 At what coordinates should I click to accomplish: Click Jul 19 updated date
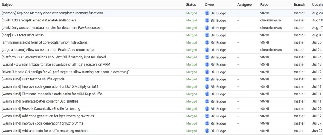click(x=317, y=65)
